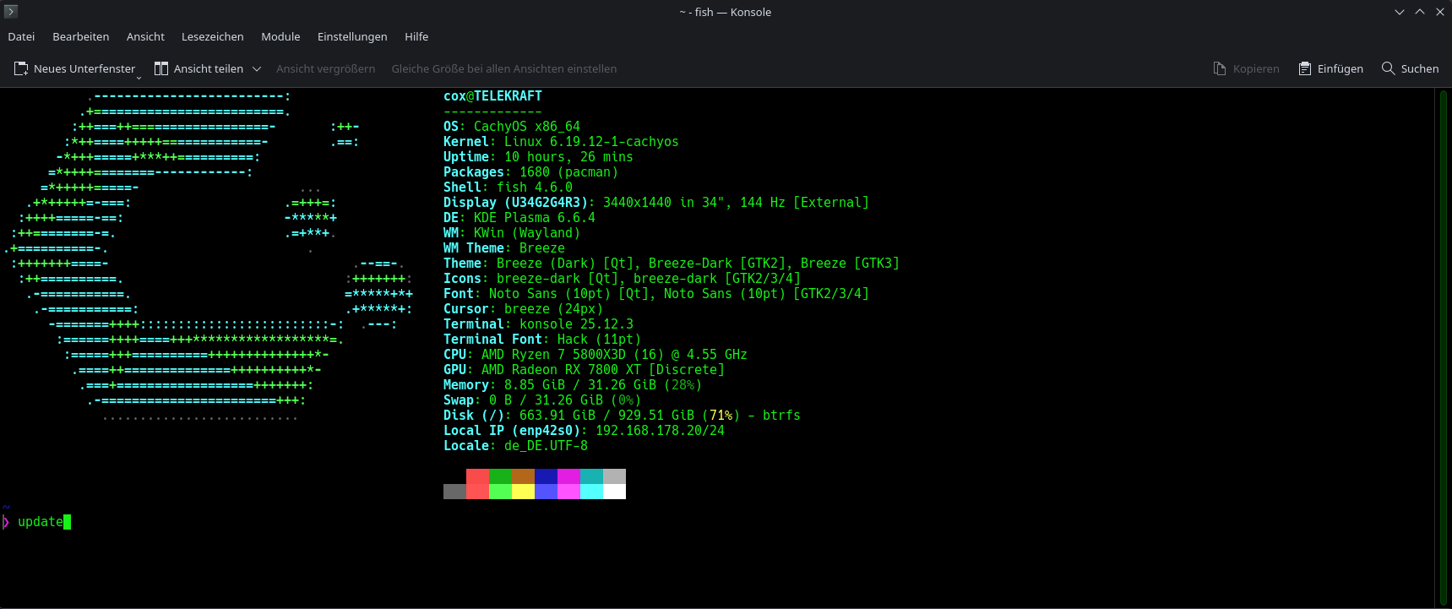This screenshot has width=1452, height=609.
Task: Open the Bearbeiten menu
Action: coord(80,36)
